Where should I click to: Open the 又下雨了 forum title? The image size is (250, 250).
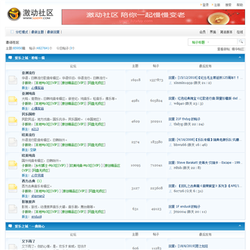click(28, 242)
